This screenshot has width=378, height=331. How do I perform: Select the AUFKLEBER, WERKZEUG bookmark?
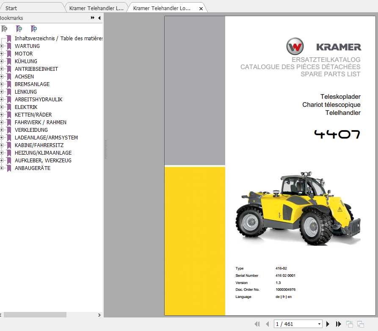click(x=43, y=161)
